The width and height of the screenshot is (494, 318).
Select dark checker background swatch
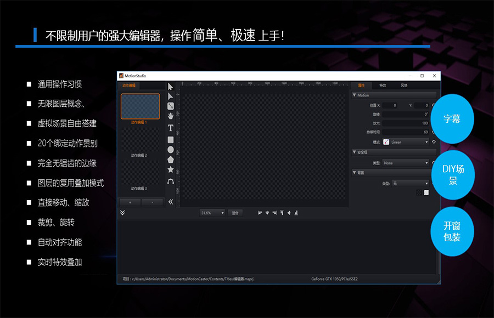pos(419,192)
